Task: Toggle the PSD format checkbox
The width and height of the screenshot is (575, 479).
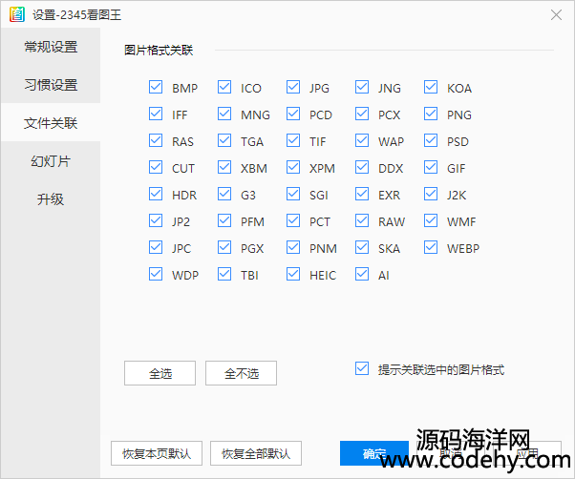Action: pos(431,141)
